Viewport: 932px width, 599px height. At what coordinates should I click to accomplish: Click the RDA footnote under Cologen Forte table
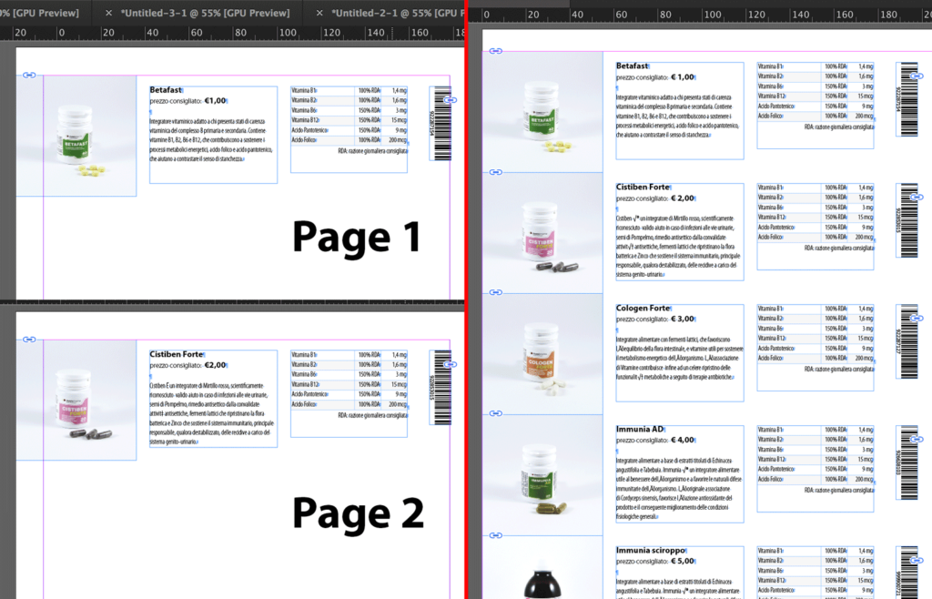(839, 369)
